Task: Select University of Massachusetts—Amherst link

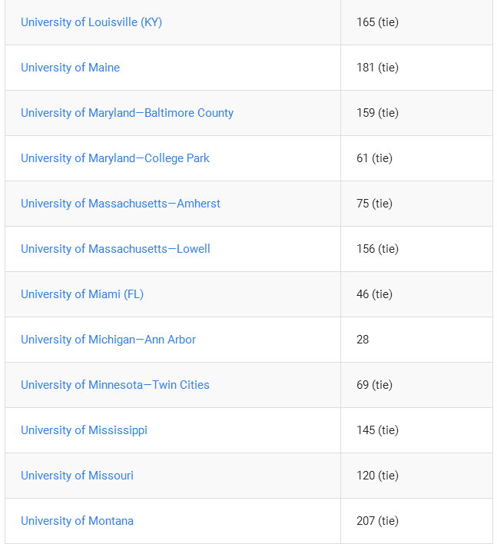Action: click(121, 204)
